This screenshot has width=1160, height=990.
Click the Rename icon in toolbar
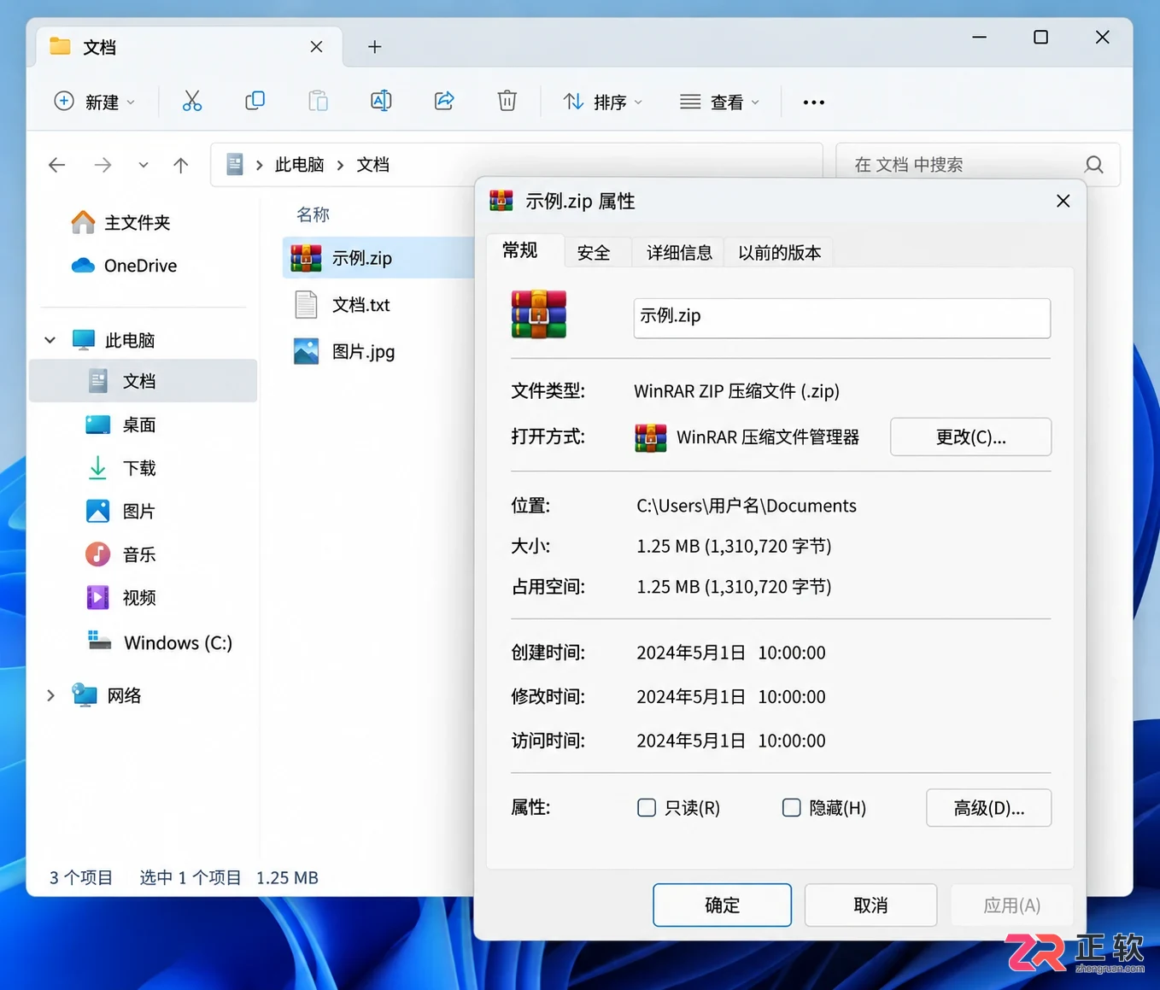[381, 102]
